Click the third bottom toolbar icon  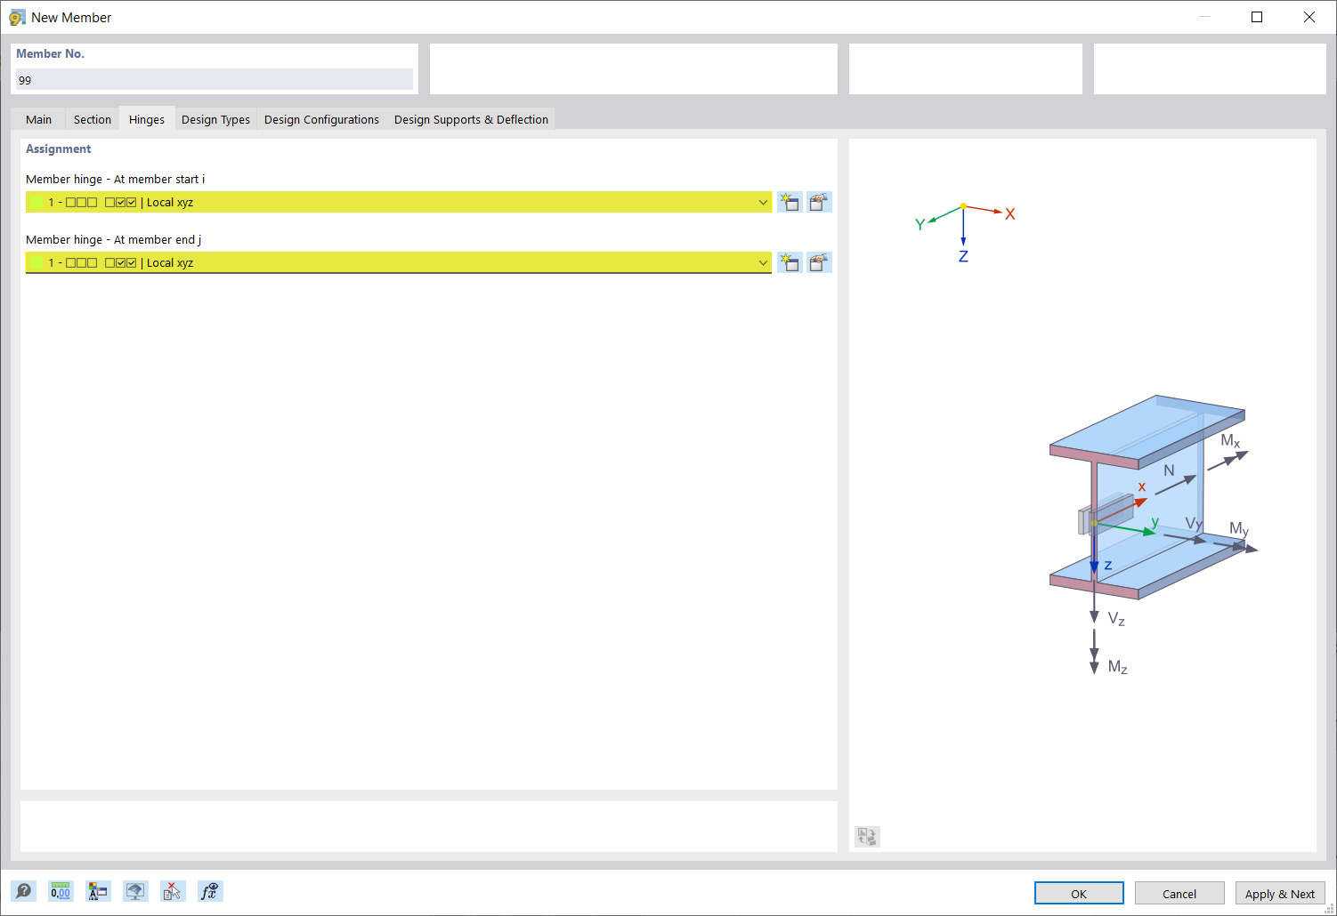(98, 891)
